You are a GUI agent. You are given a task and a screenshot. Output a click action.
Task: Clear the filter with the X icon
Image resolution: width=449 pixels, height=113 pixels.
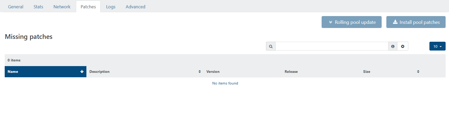[x=403, y=46]
